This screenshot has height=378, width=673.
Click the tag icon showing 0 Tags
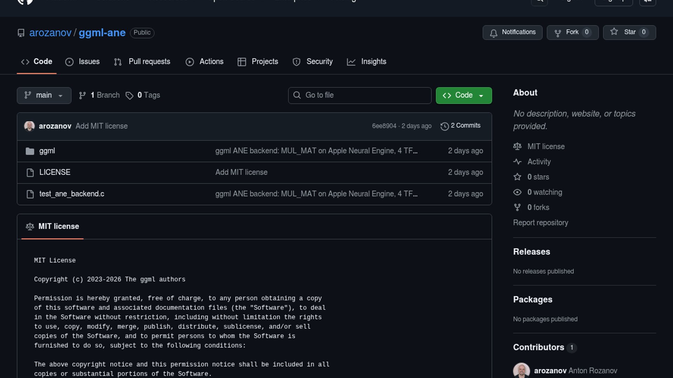(129, 96)
